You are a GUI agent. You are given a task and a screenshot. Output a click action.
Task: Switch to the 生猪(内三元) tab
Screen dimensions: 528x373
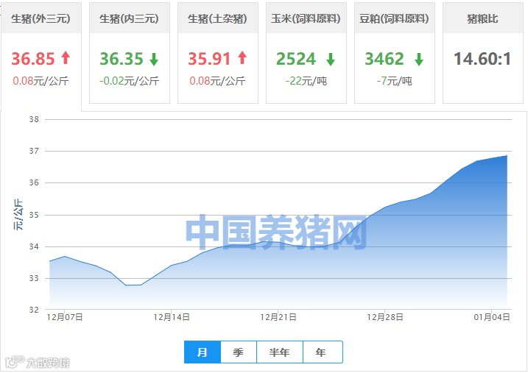pos(130,53)
